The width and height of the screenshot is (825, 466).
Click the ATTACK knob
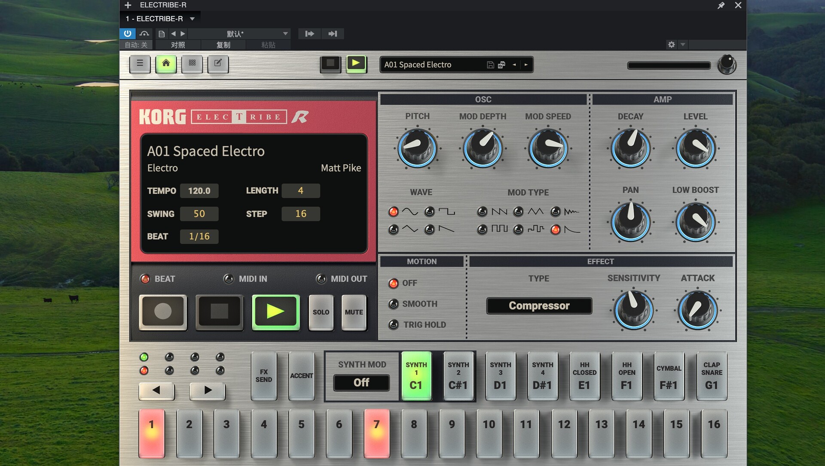tap(697, 310)
